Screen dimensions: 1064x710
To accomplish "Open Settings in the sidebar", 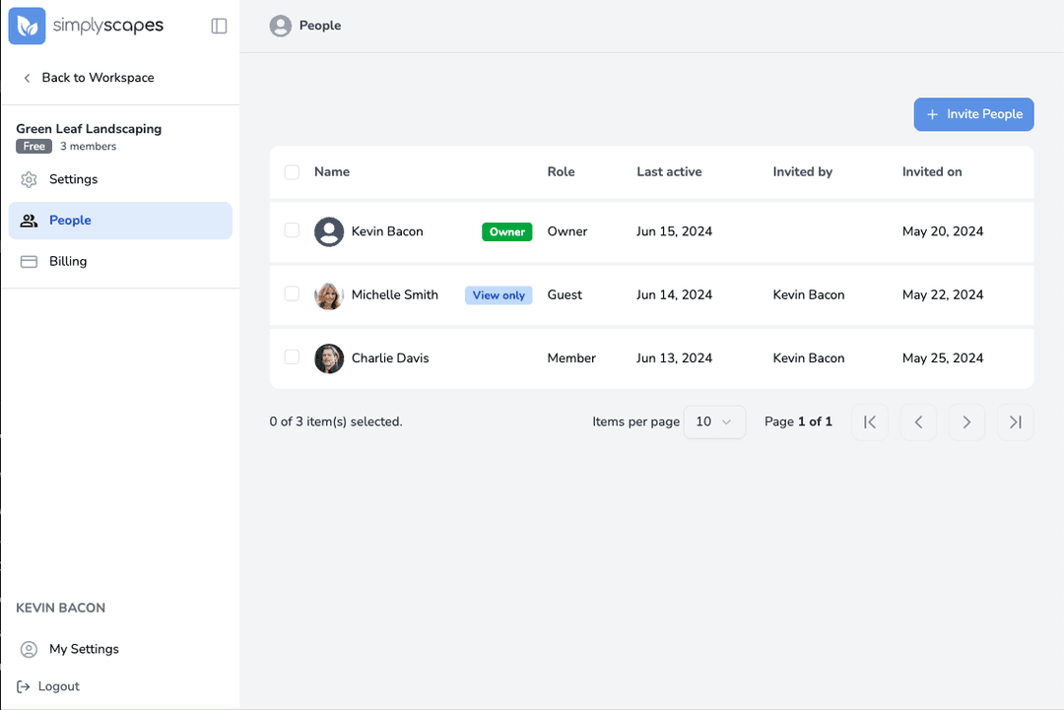I will (73, 179).
